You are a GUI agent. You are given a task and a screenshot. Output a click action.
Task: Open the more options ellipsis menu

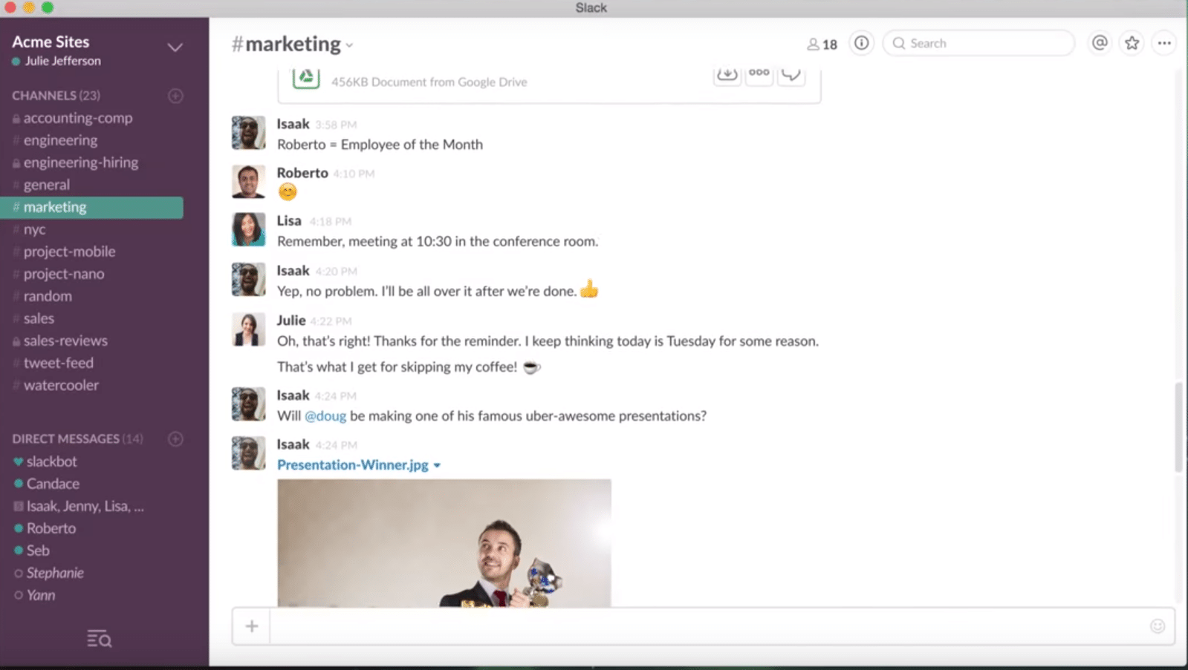pos(1164,43)
